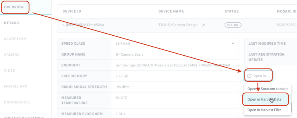The width and height of the screenshot is (297, 118).
Task: Select the Camera sidebar tab
Action: tap(12, 55)
